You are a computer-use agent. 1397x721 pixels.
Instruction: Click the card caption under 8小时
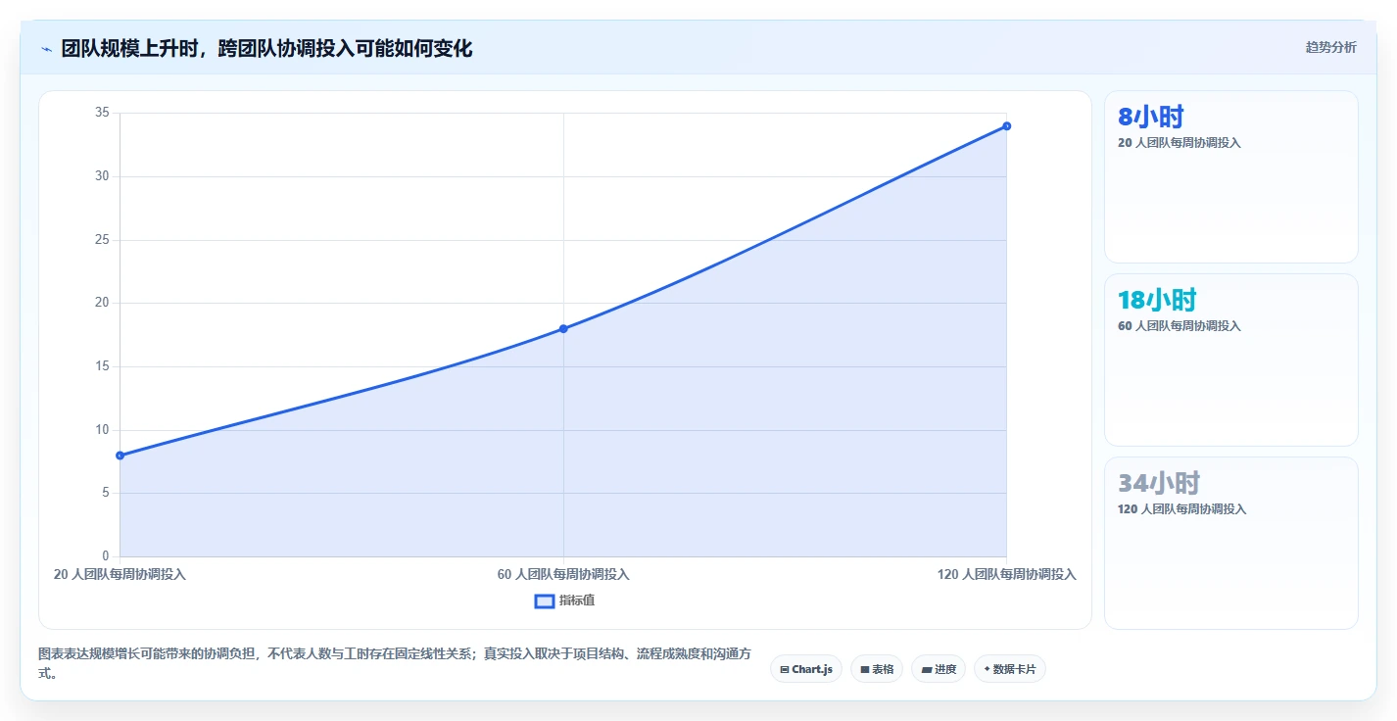tap(1180, 143)
